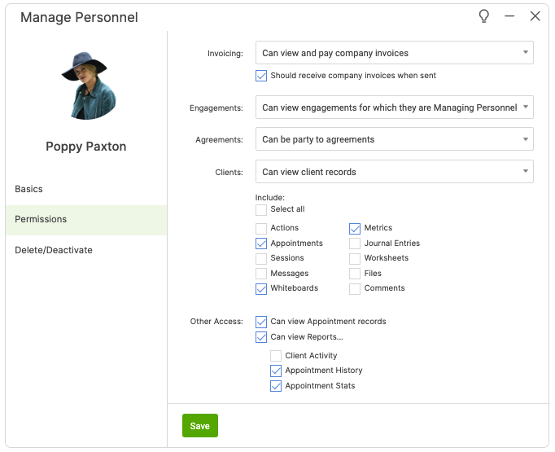The height and width of the screenshot is (452, 555).
Task: Tick the Client Activity report checkbox
Action: [276, 356]
